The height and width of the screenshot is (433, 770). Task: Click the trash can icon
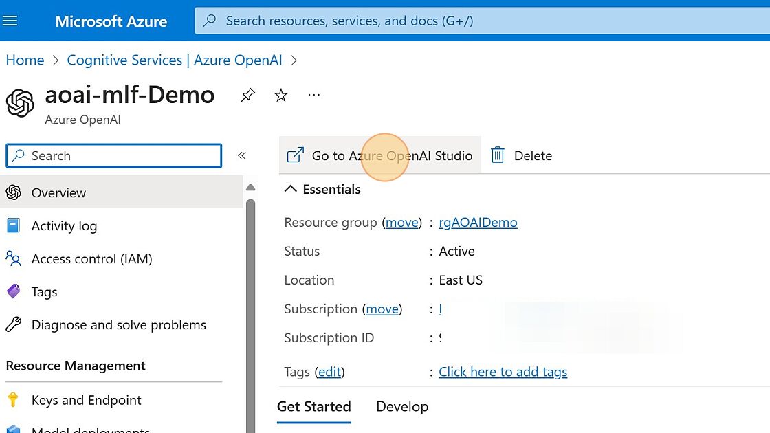(x=498, y=155)
